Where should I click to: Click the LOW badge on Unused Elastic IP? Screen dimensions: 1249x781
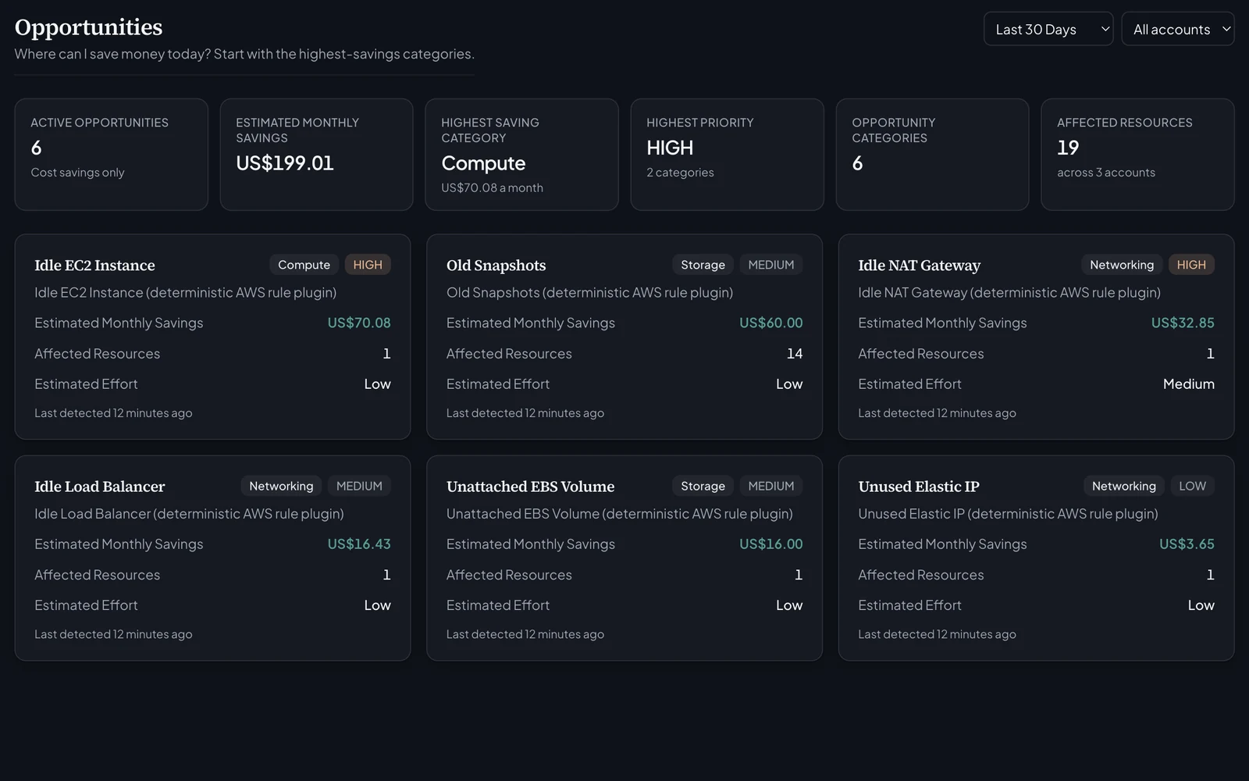click(1192, 486)
